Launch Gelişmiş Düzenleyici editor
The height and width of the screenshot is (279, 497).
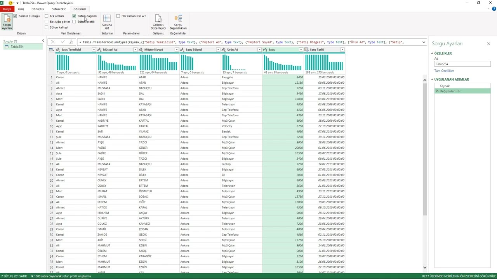point(158,22)
